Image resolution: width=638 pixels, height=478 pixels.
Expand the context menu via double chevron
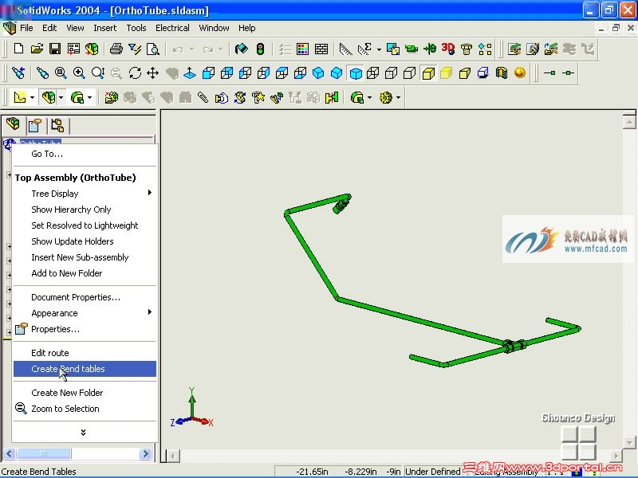click(84, 432)
